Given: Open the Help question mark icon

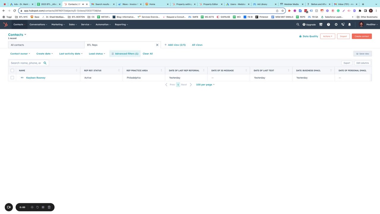Looking at the screenshot, I should (x=329, y=24).
